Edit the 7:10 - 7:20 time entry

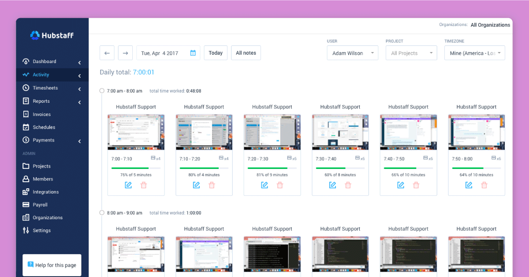pos(197,185)
